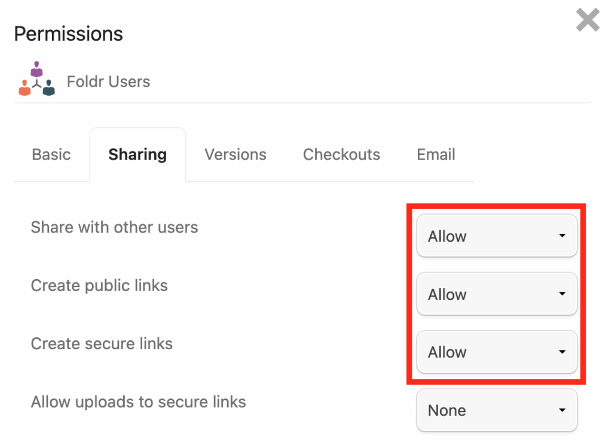This screenshot has width=612, height=443.
Task: Change the Allow uploads to secure links setting
Action: click(496, 410)
